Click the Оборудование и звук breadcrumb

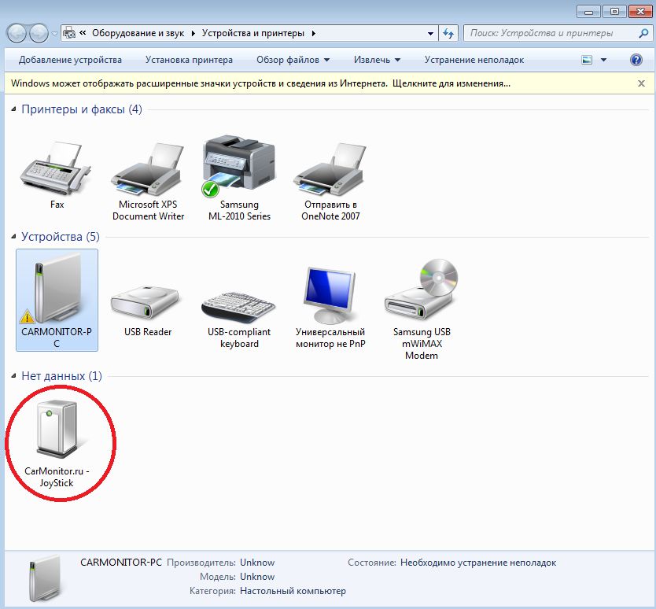pyautogui.click(x=138, y=34)
